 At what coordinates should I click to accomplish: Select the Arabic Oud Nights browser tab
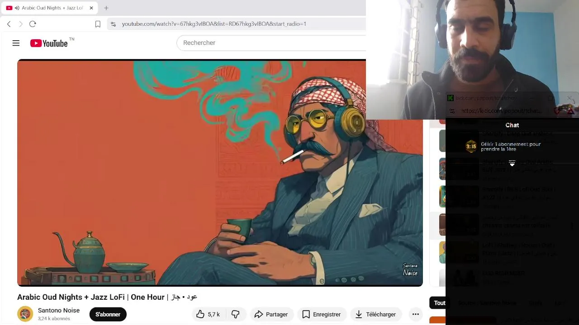pos(50,8)
